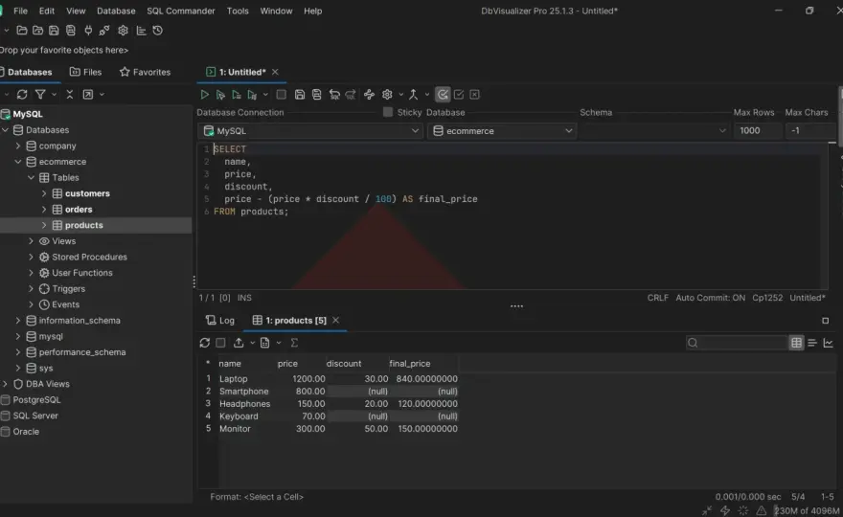Open the Database Connection MySQL dropdown
This screenshot has width=843, height=517.
point(310,130)
